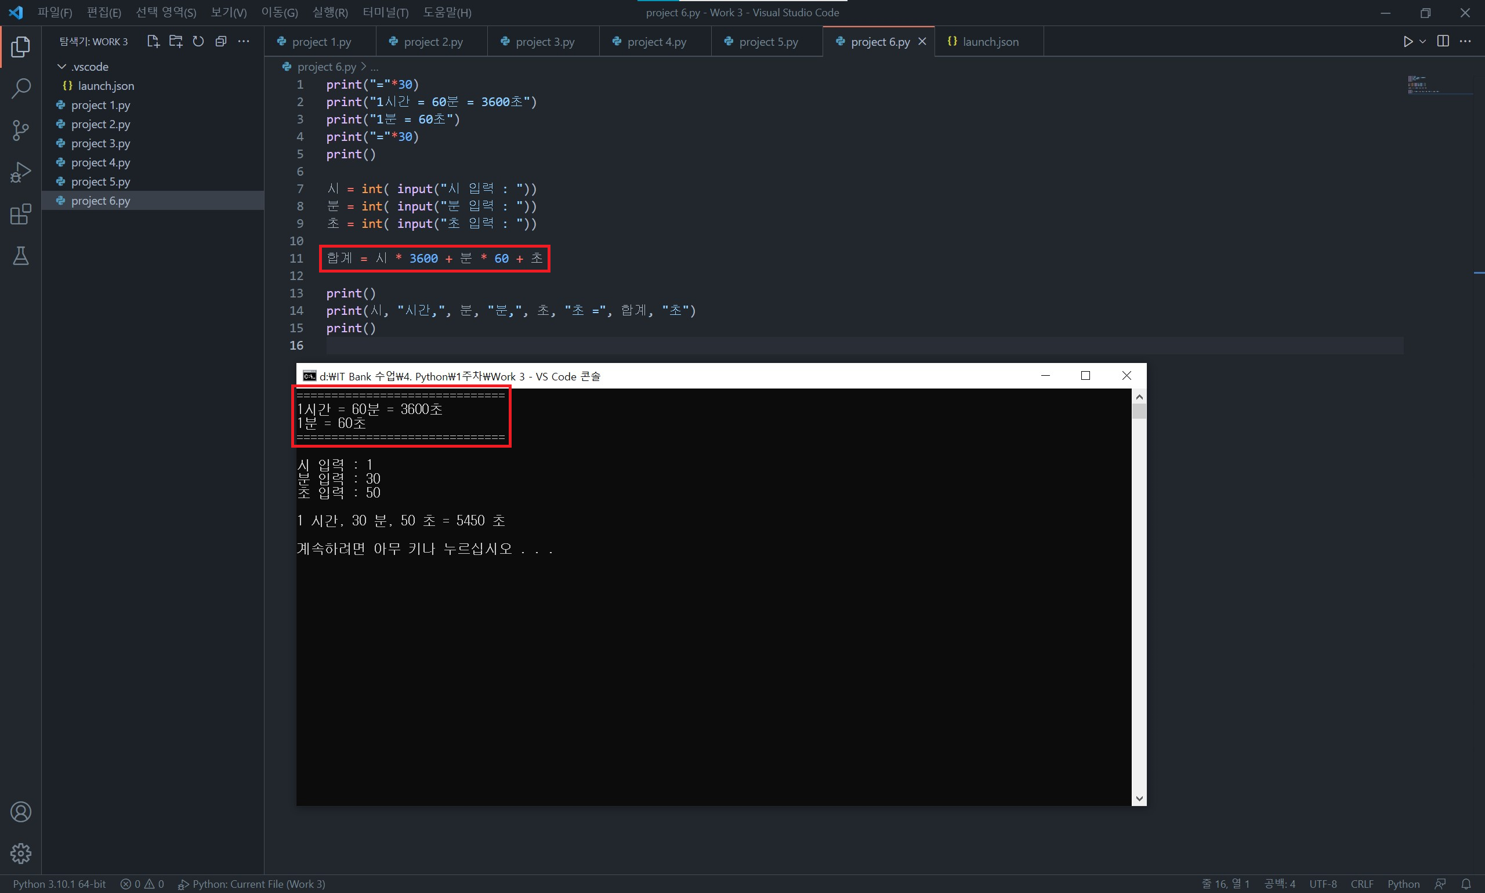Open the Testing flask view
Screen dimensions: 1485x893
20,256
